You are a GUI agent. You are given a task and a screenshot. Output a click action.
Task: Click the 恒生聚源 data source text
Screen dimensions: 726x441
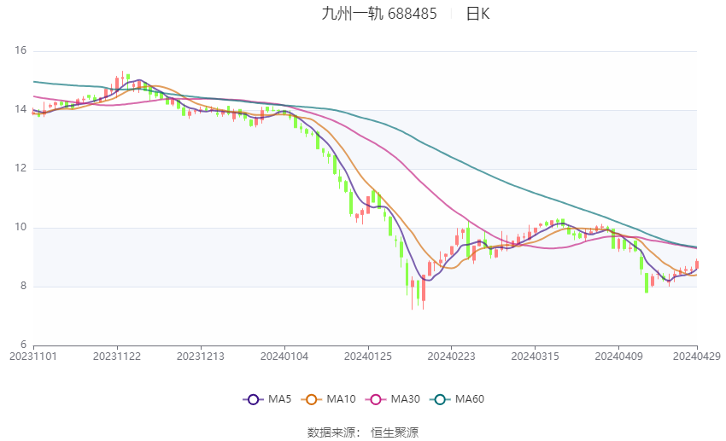click(x=395, y=432)
